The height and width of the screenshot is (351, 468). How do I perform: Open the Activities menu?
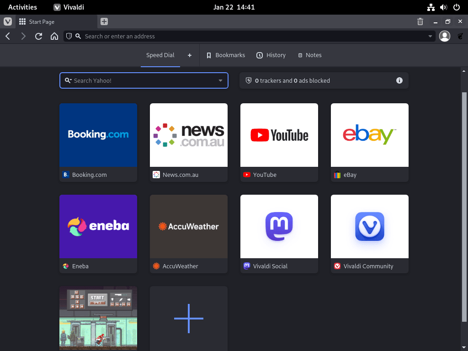coord(22,7)
